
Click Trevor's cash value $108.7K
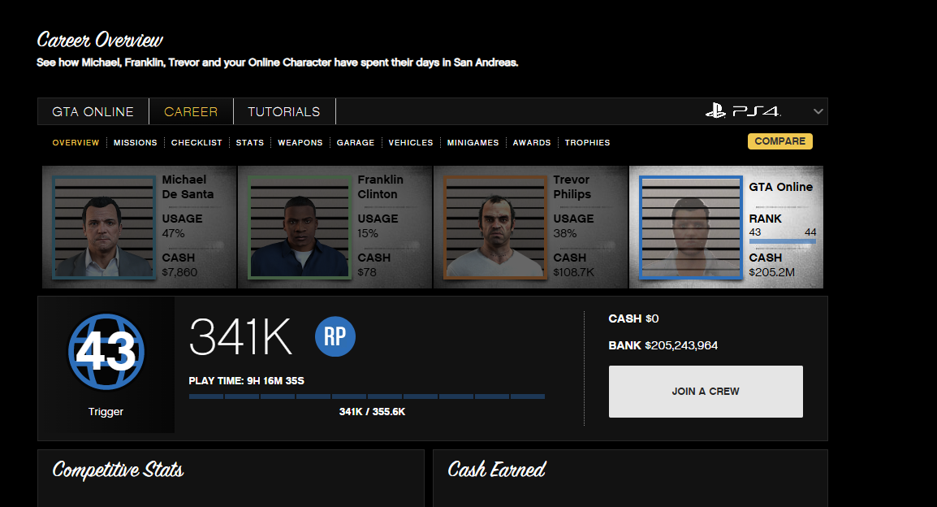pyautogui.click(x=574, y=272)
